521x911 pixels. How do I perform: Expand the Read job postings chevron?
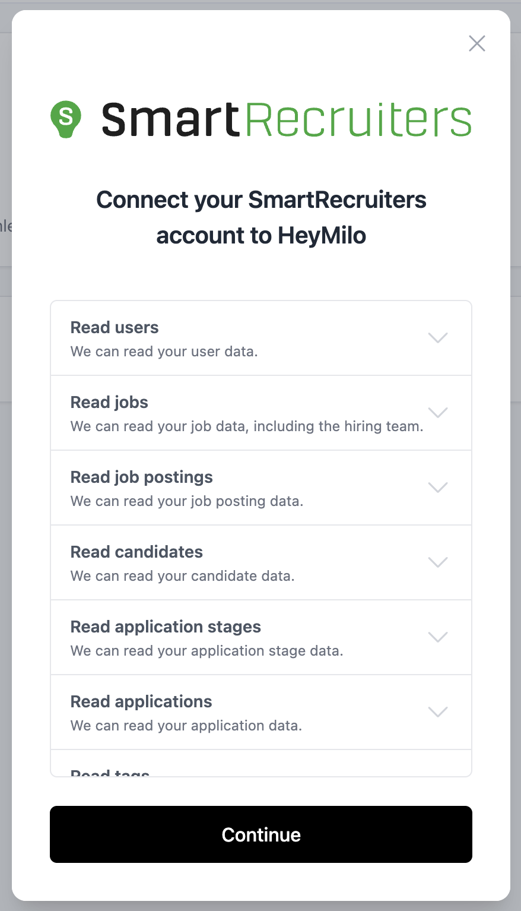[438, 487]
